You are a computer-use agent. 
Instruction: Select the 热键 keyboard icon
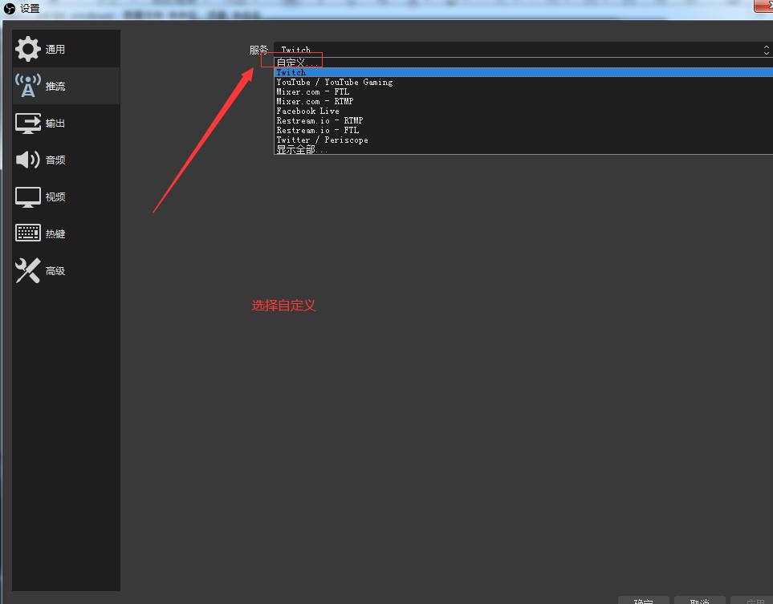[28, 233]
